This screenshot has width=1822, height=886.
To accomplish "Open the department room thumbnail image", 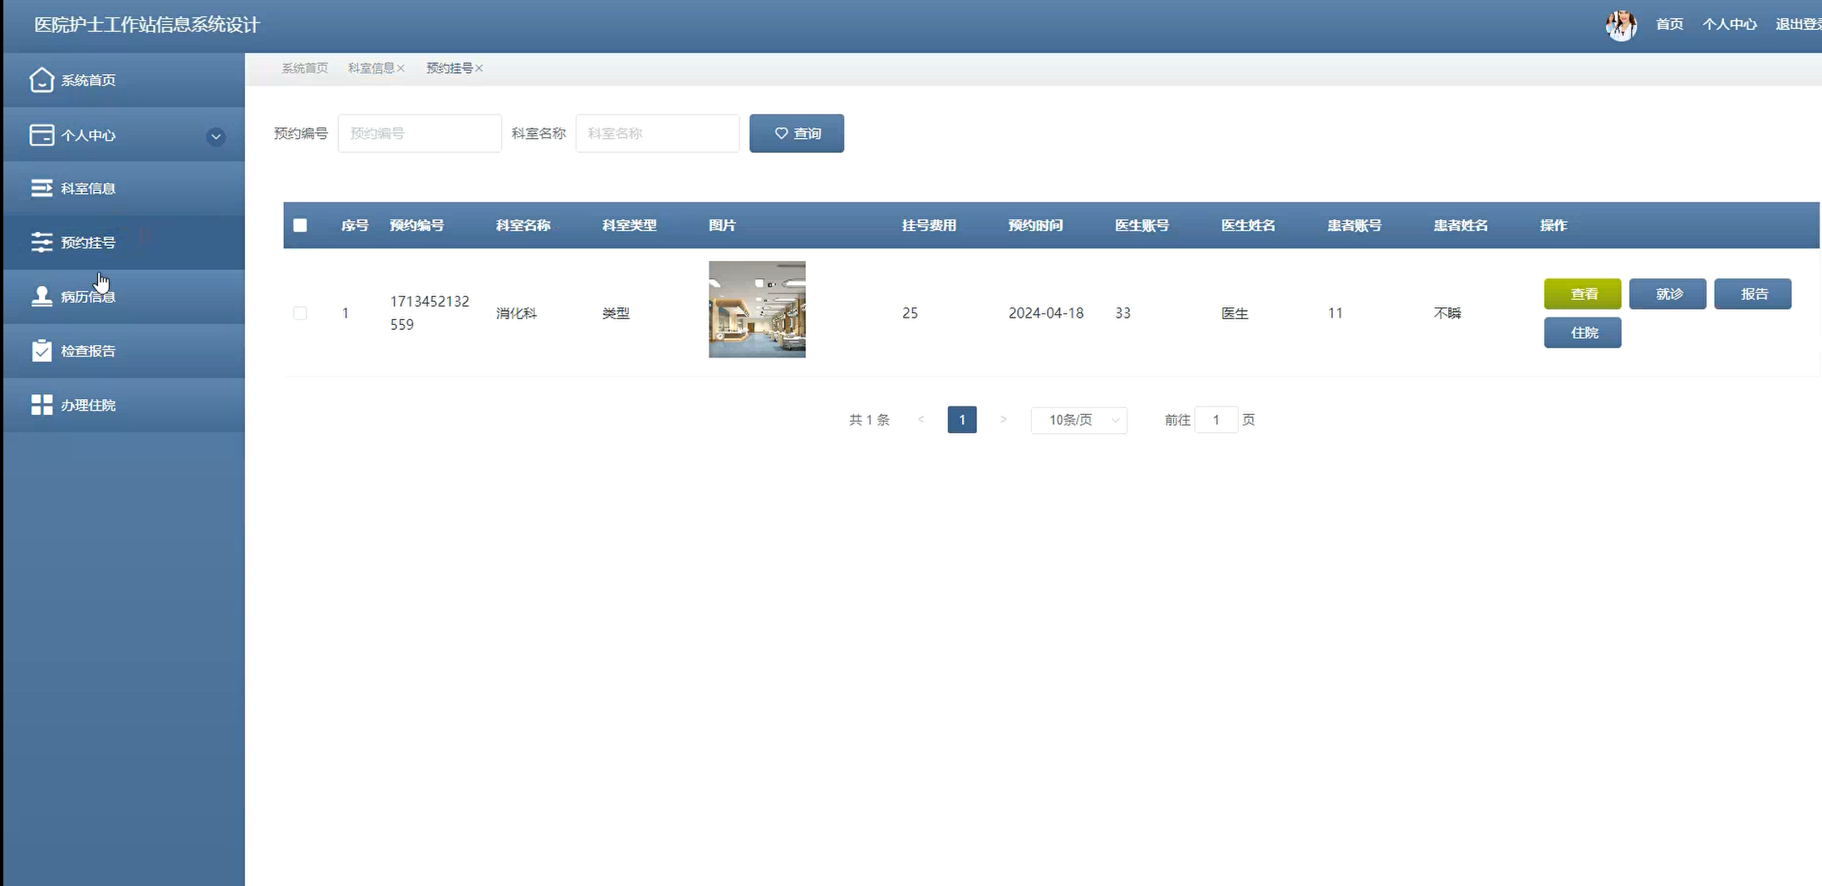I will click(757, 309).
